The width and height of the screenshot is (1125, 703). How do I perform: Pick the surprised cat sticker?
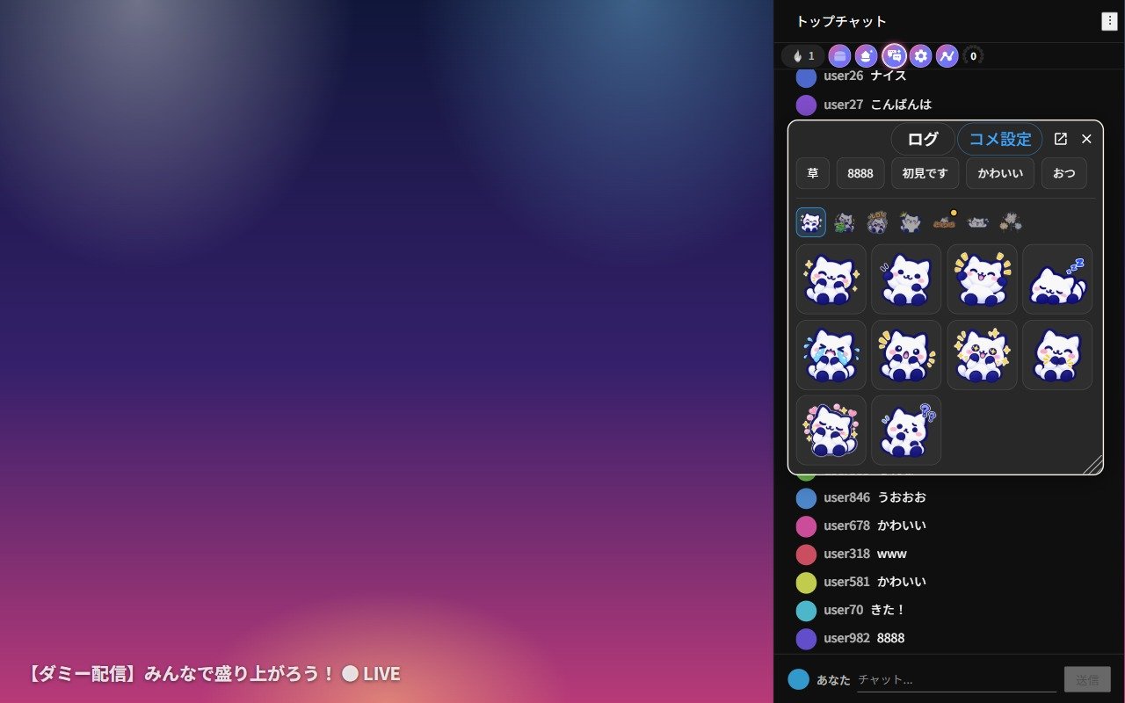coord(906,355)
